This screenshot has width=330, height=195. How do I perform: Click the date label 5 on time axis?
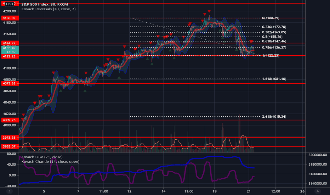tap(44, 191)
